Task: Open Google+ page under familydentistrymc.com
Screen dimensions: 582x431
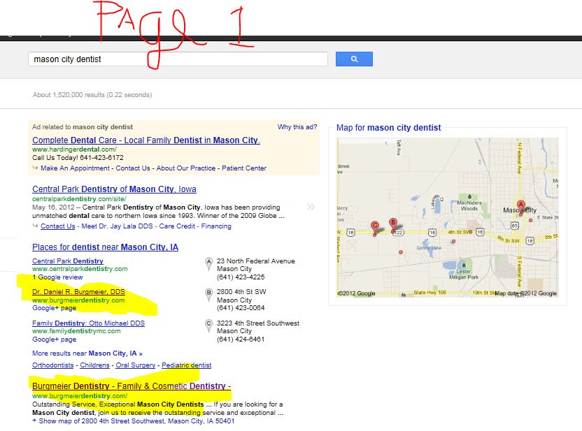Action: 54,339
